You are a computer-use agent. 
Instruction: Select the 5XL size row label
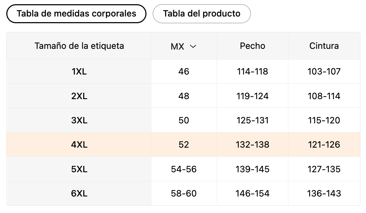pos(79,169)
